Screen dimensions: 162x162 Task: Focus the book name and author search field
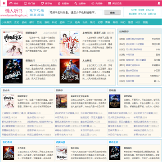[x=76, y=13]
